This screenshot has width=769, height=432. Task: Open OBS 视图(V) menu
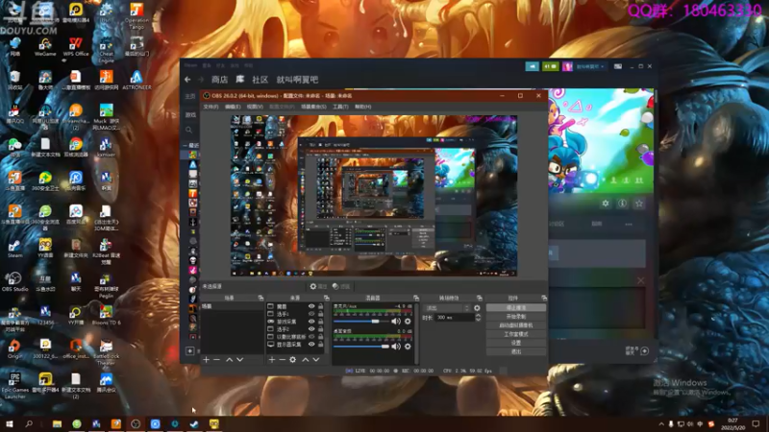click(255, 107)
